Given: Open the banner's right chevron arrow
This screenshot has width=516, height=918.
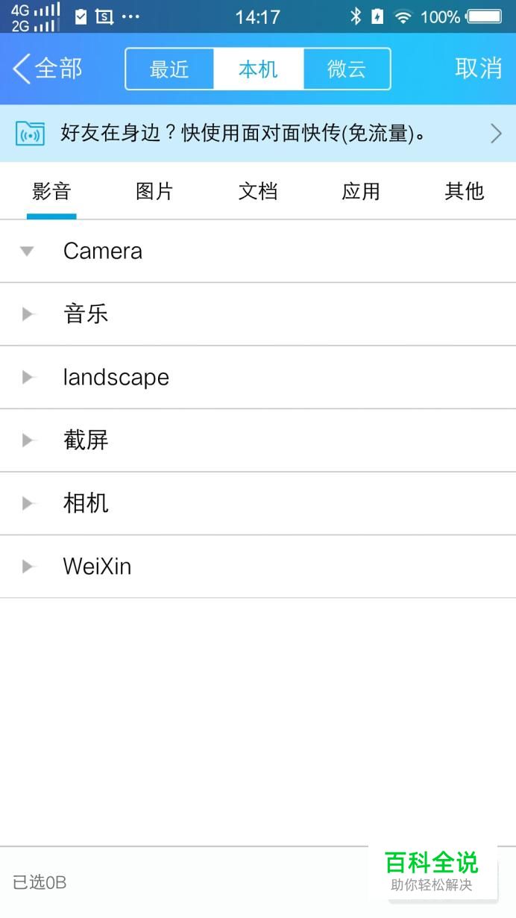Looking at the screenshot, I should pyautogui.click(x=496, y=134).
